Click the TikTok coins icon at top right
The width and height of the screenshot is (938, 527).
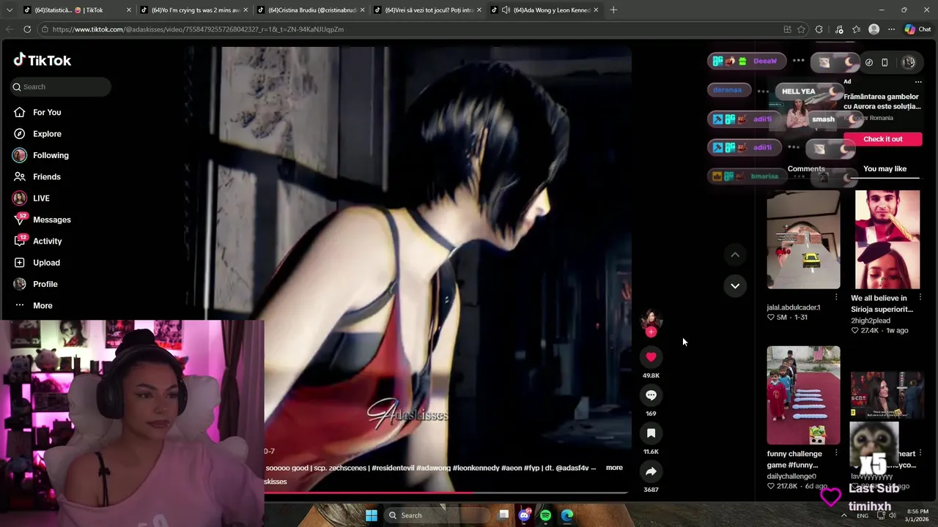point(869,62)
